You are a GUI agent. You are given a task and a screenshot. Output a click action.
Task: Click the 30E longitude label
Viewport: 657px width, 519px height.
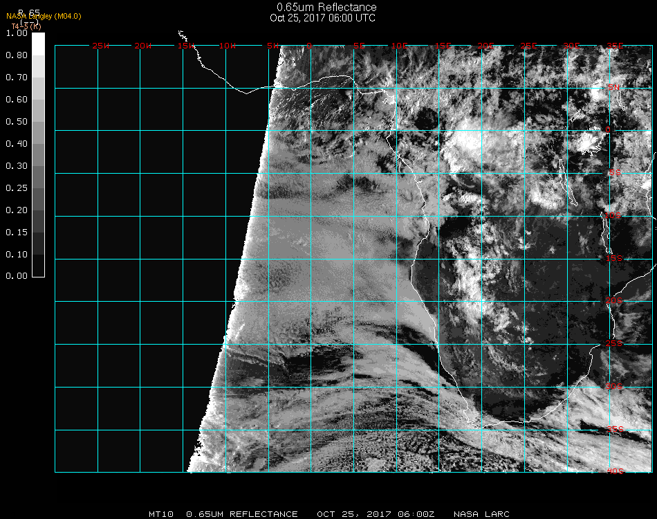pyautogui.click(x=571, y=46)
